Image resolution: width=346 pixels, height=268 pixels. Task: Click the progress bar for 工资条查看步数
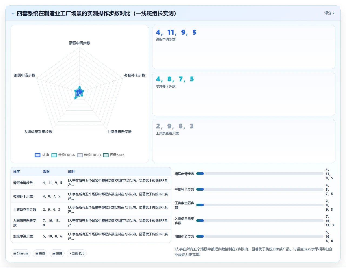[x=260, y=205]
